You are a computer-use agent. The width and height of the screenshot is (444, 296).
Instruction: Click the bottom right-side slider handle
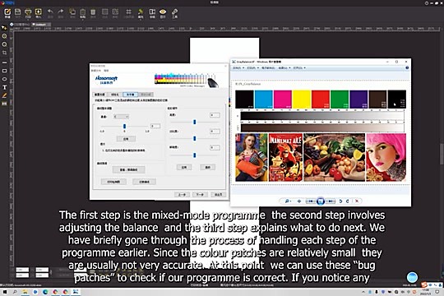click(195, 155)
